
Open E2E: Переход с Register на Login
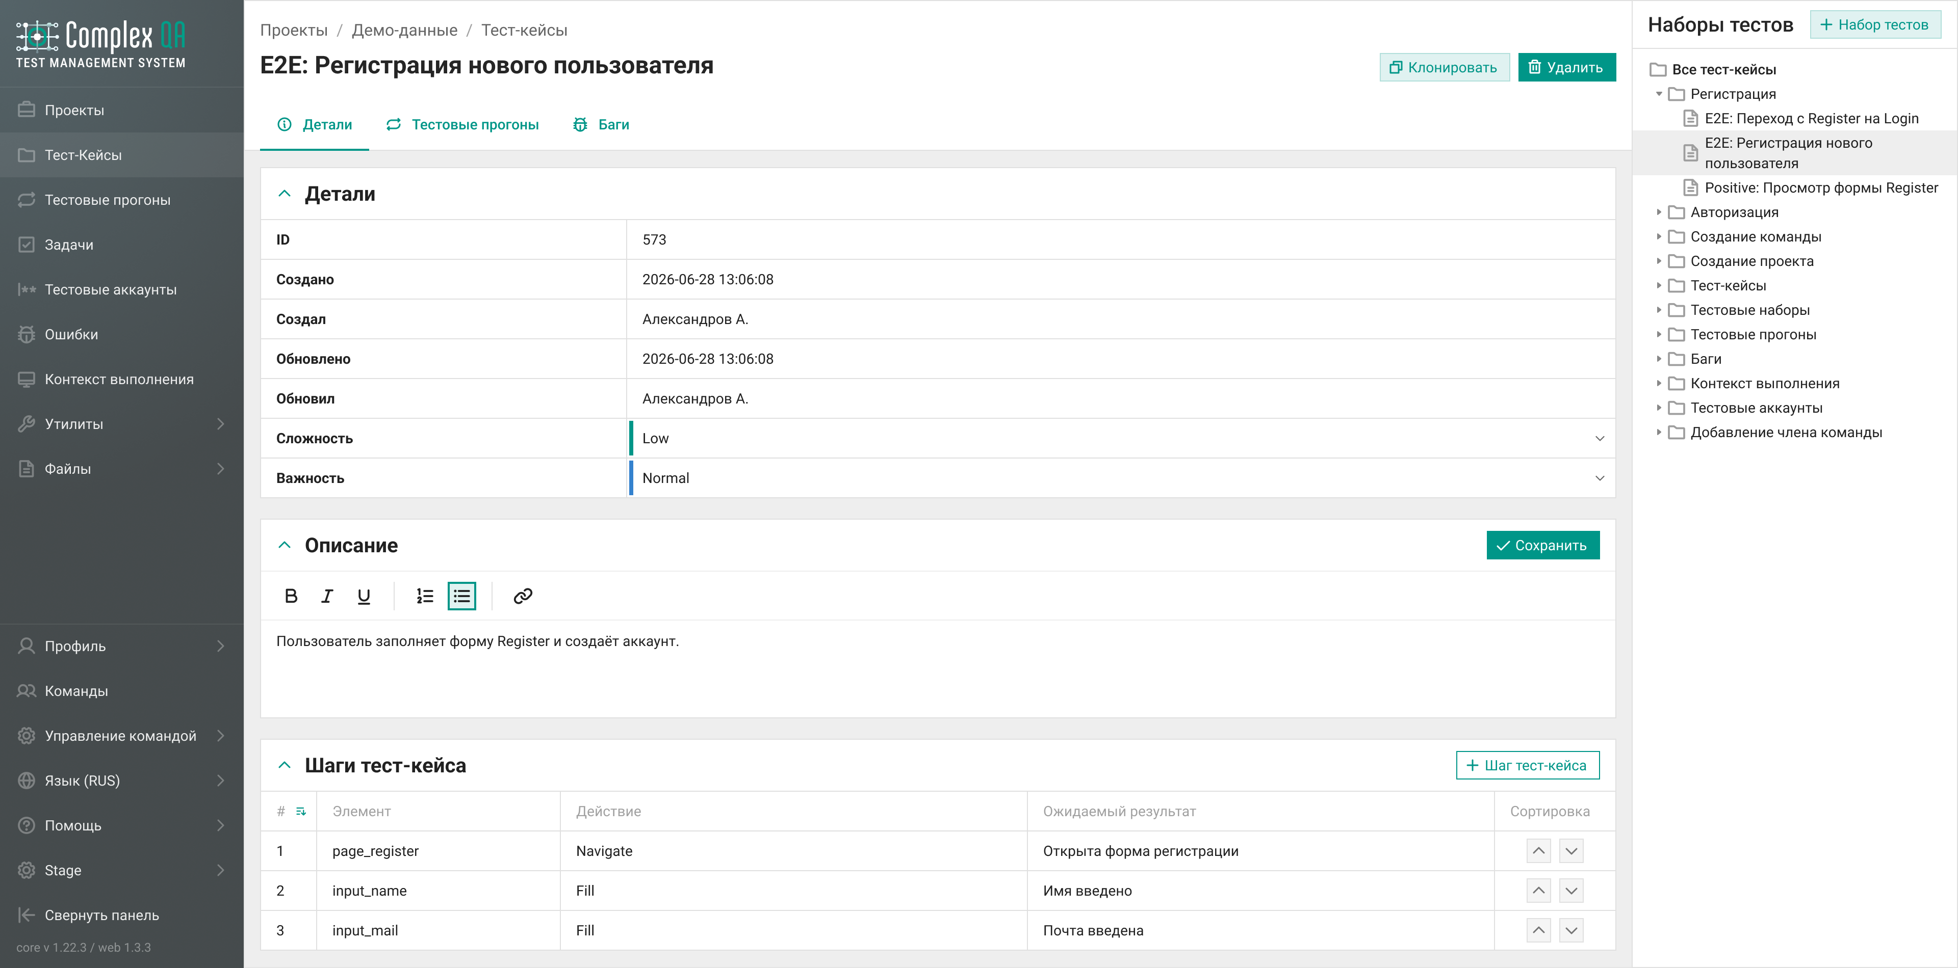pyautogui.click(x=1811, y=118)
